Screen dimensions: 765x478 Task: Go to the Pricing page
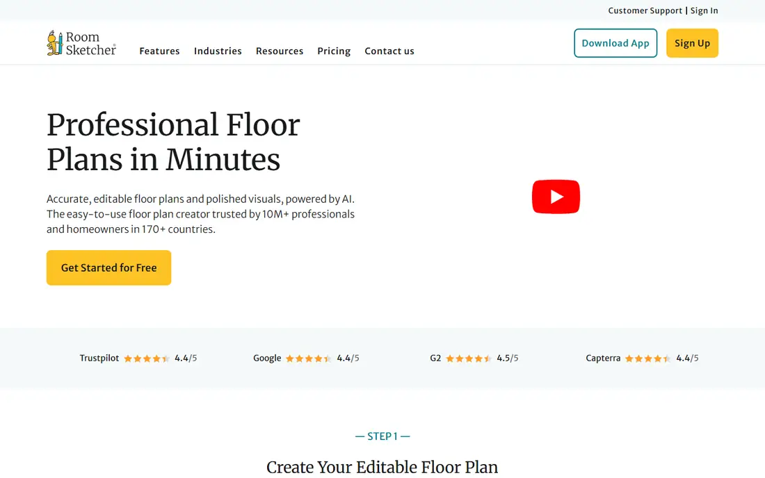point(334,51)
